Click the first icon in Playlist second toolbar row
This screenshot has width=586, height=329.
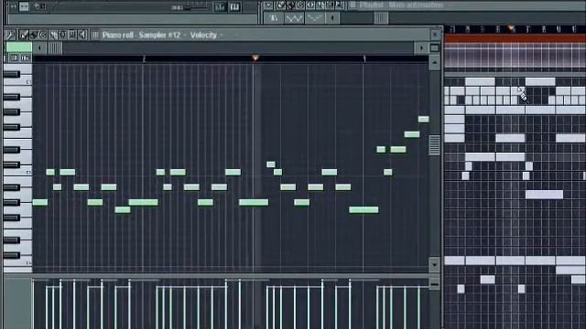pos(274,18)
